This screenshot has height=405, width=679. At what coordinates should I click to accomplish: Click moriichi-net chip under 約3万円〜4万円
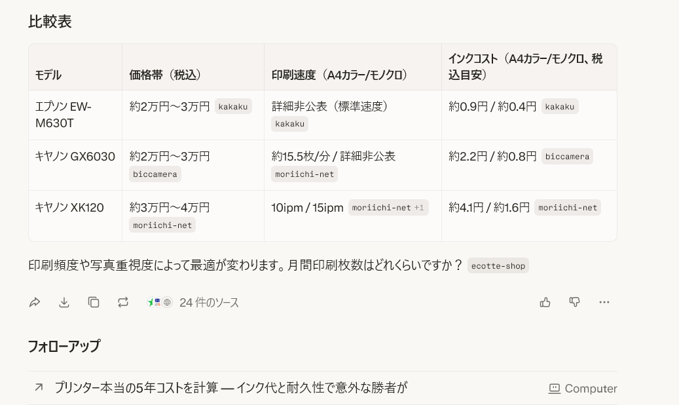(x=162, y=225)
